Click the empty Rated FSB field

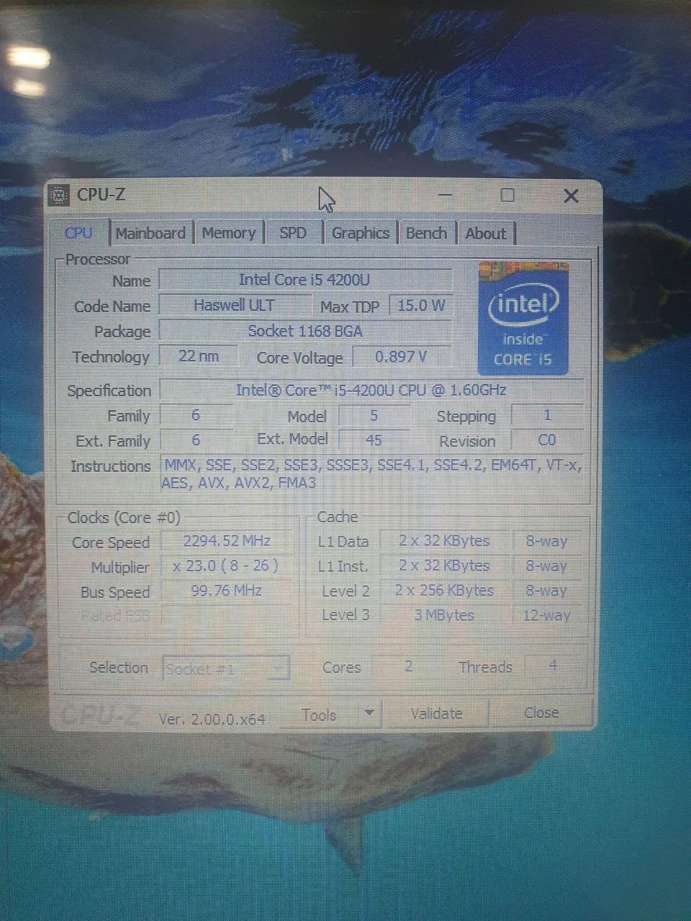[x=227, y=615]
